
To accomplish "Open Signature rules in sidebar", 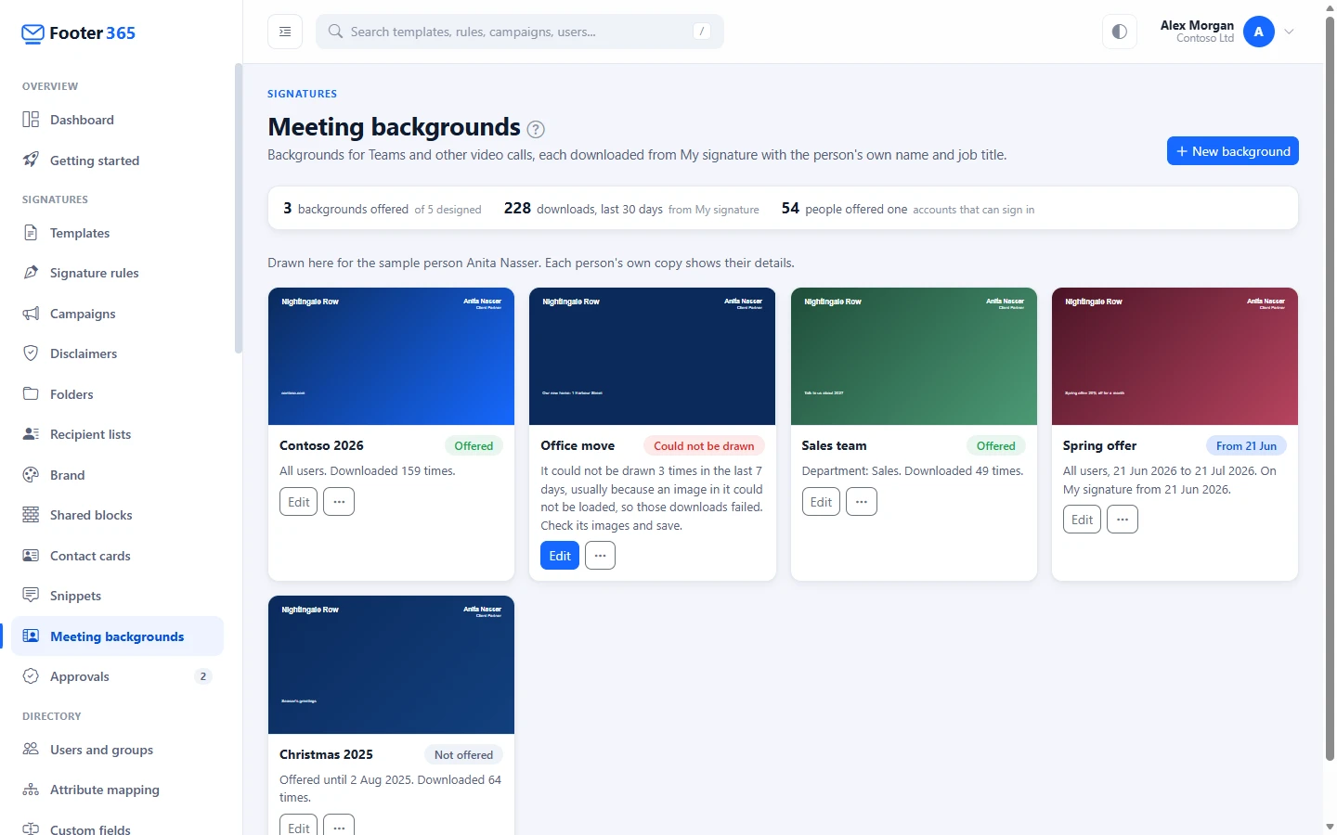I will [x=117, y=273].
